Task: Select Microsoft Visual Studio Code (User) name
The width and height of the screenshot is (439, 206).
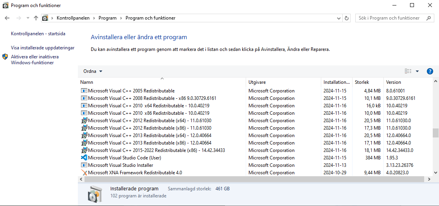Action: click(x=124, y=158)
